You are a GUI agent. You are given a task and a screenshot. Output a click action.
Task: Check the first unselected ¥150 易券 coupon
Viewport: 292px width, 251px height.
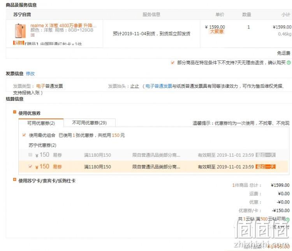pos(30,155)
